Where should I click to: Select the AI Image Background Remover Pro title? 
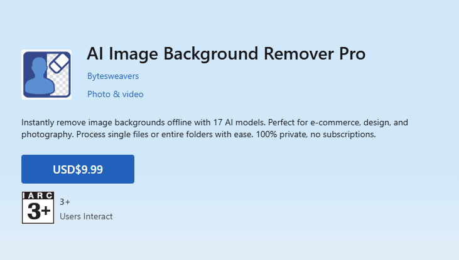[x=226, y=54]
